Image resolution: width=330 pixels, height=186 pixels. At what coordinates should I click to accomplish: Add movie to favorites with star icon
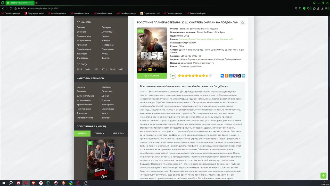[243, 22]
